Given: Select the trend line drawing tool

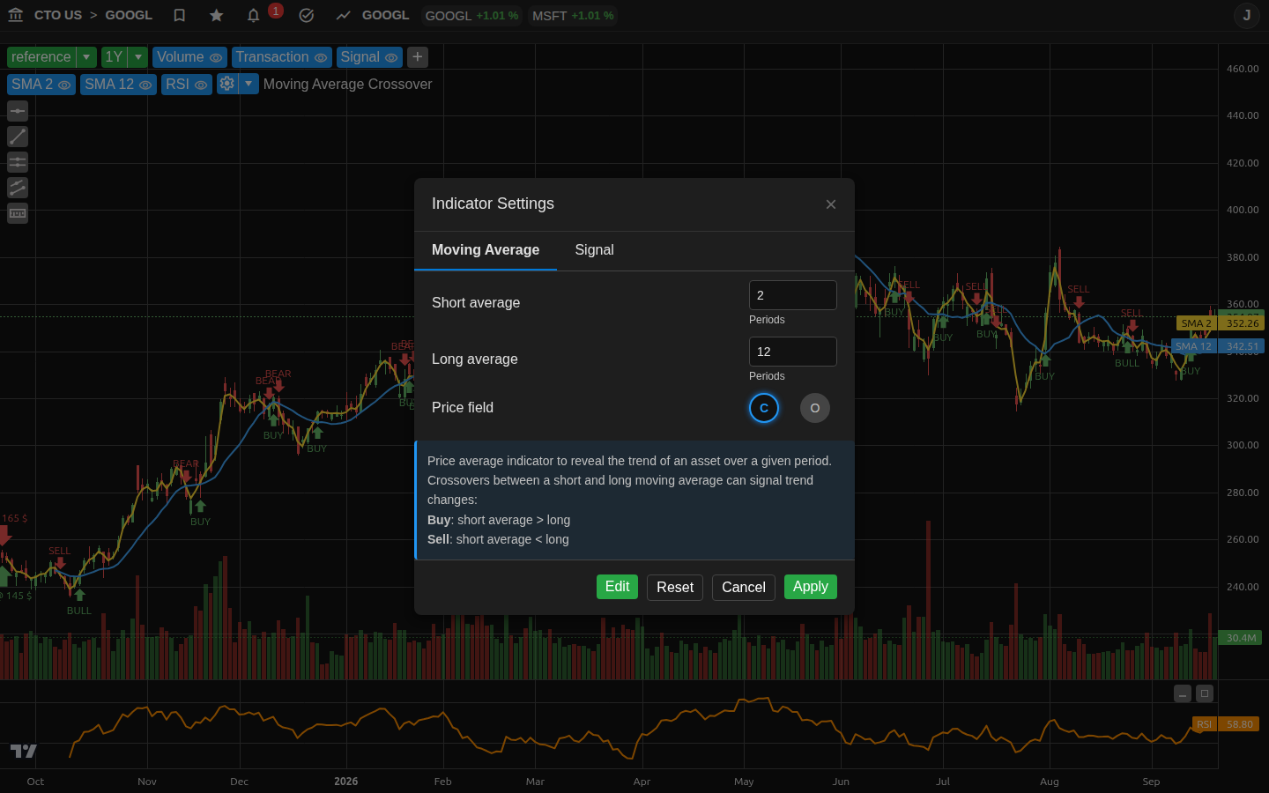Looking at the screenshot, I should tap(18, 137).
